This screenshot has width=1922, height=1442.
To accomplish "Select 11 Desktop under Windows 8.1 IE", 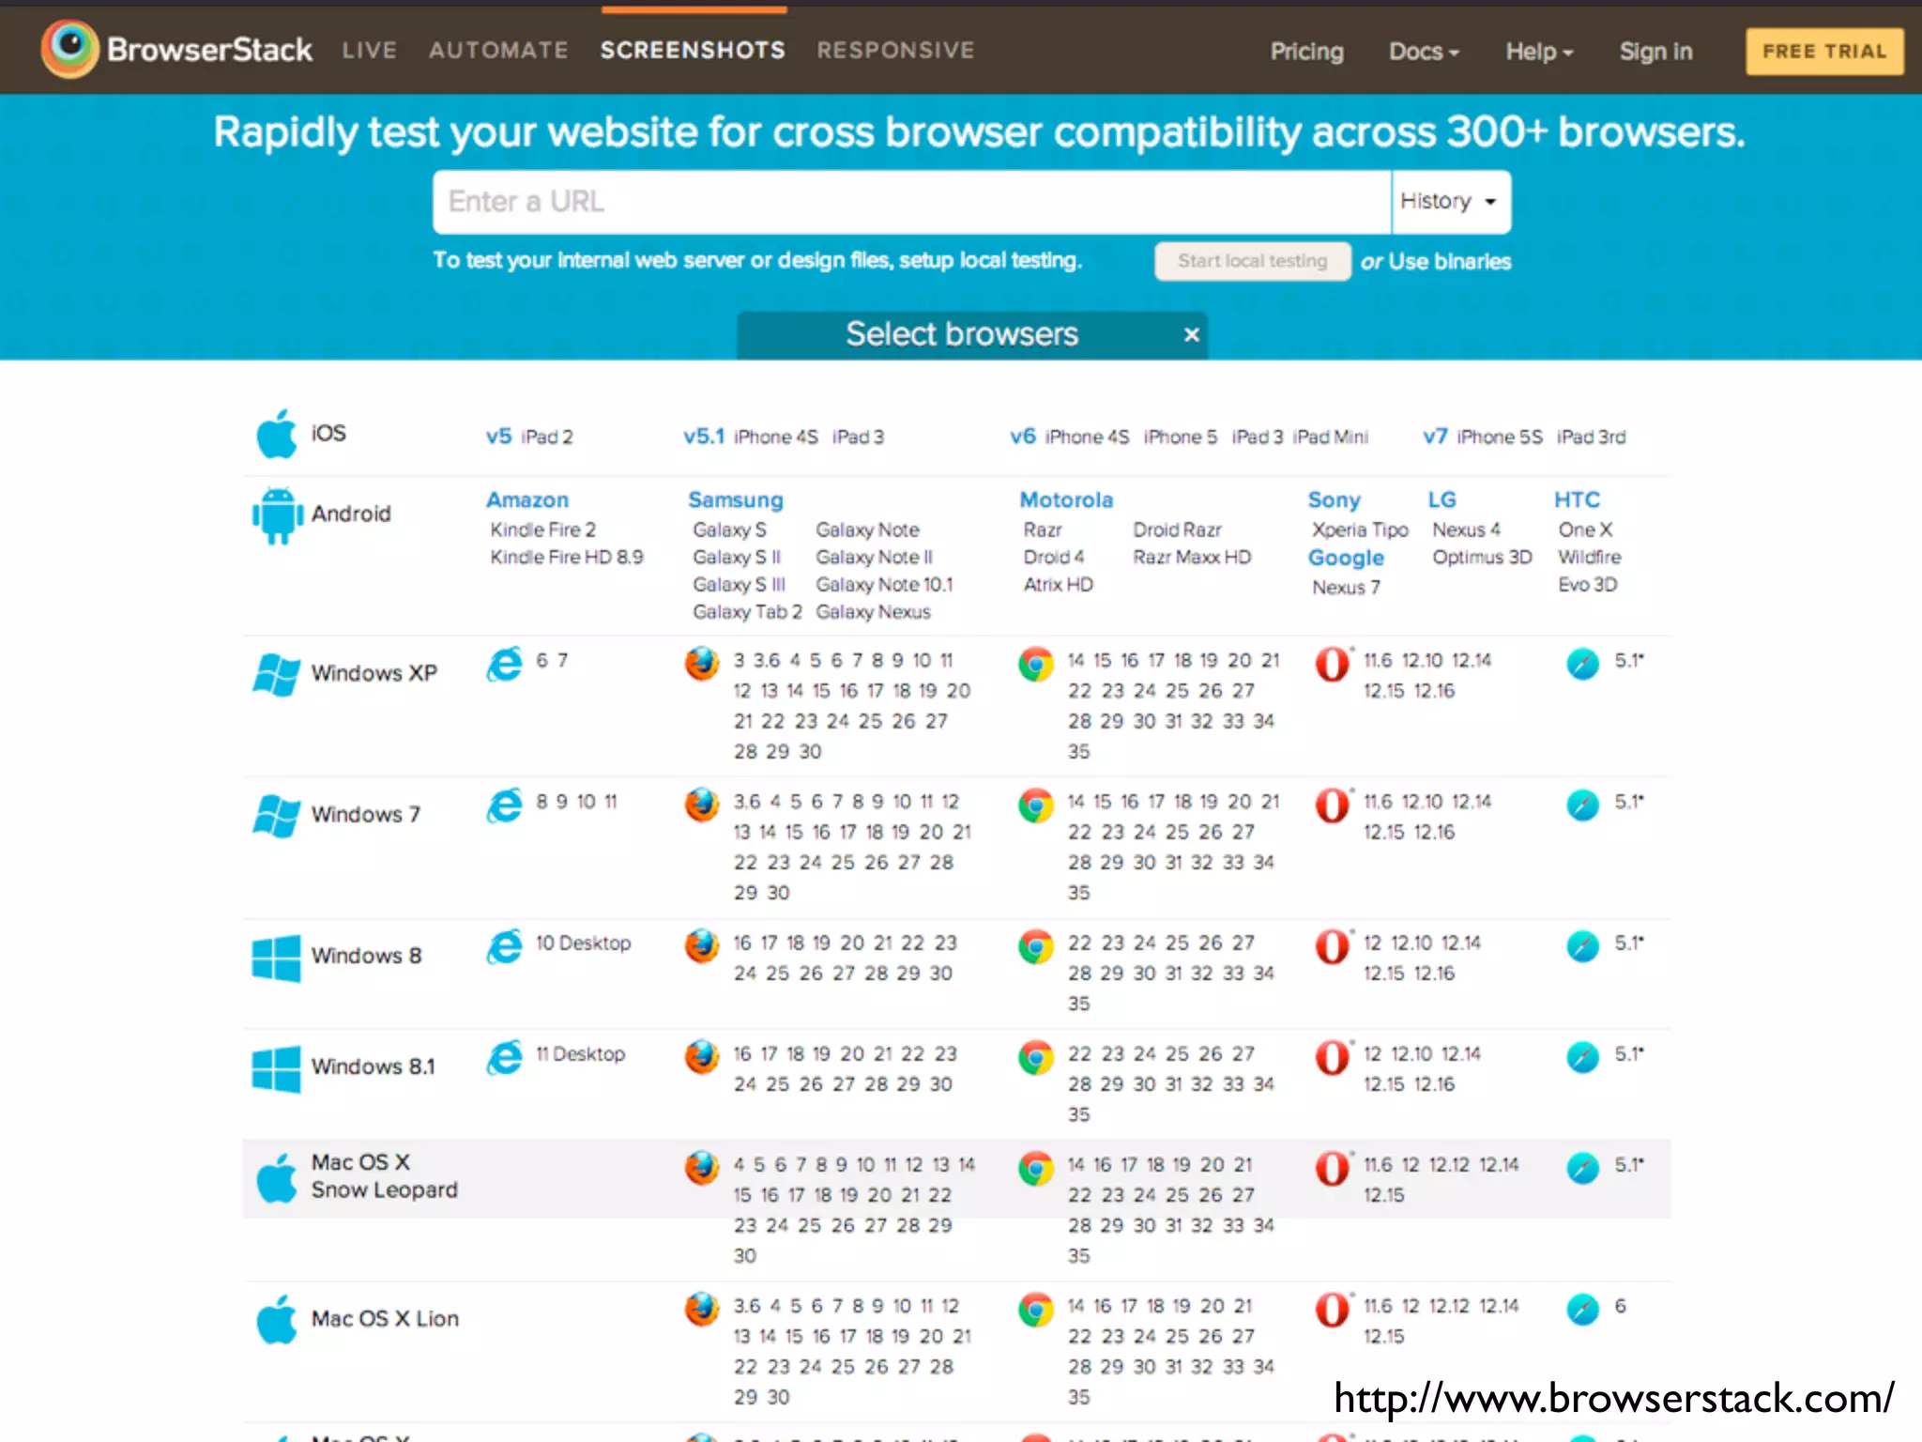I will point(580,1054).
